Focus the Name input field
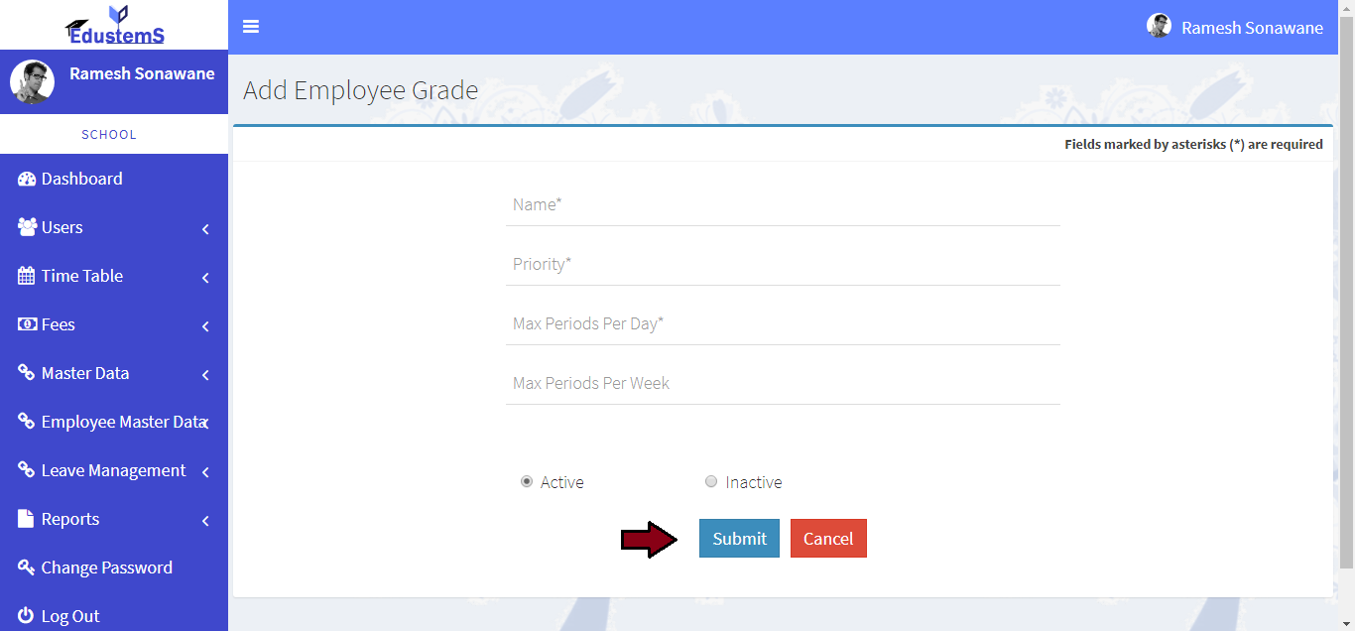Image resolution: width=1355 pixels, height=631 pixels. click(783, 205)
